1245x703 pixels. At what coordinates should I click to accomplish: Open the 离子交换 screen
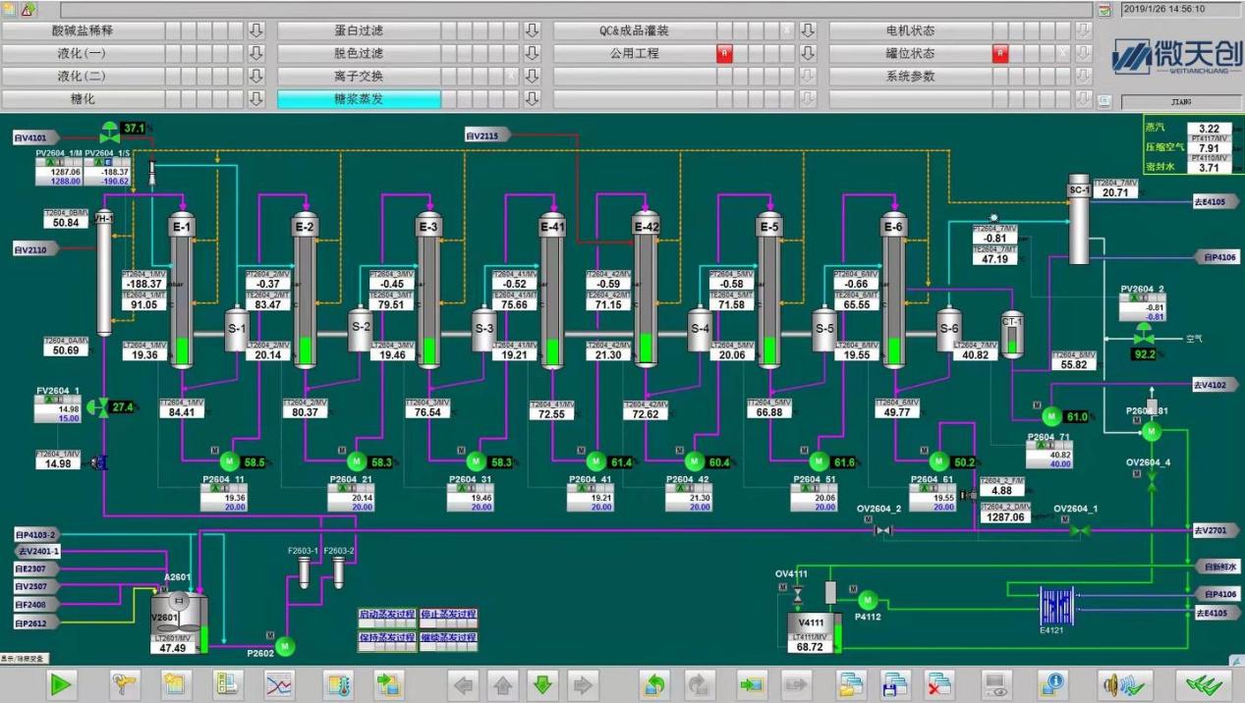coord(359,77)
